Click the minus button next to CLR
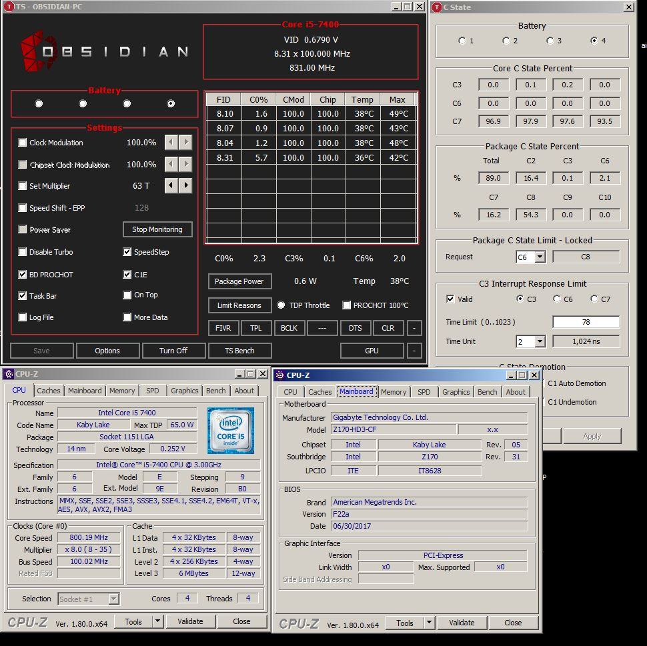This screenshot has width=647, height=646. tap(414, 328)
